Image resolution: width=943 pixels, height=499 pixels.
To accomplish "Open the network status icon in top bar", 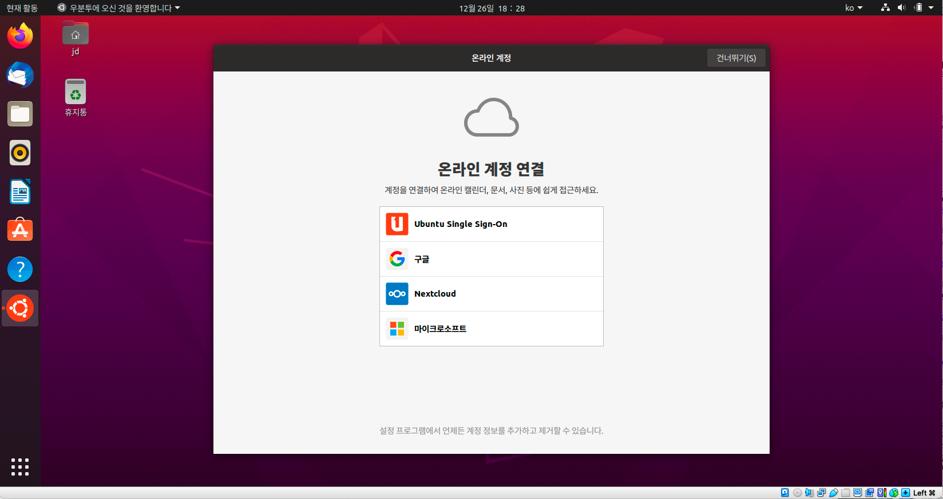I will (x=885, y=7).
